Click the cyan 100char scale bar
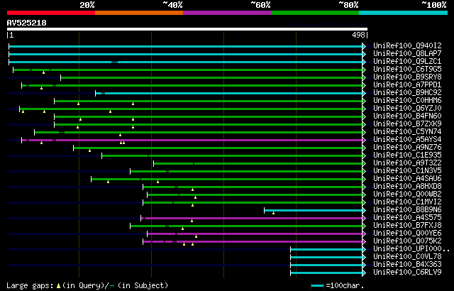This screenshot has height=291, width=454. pos(317,286)
